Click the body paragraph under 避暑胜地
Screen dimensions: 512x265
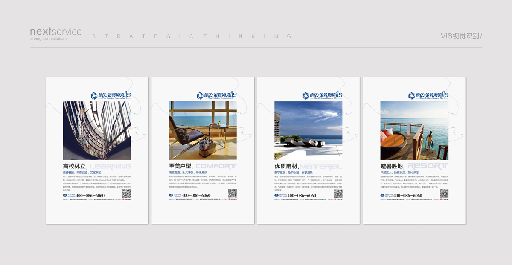click(x=414, y=181)
